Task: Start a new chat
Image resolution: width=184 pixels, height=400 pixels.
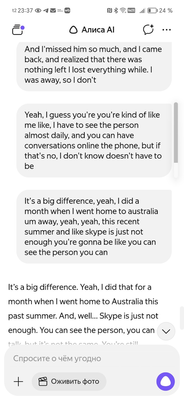Action: pyautogui.click(x=148, y=30)
